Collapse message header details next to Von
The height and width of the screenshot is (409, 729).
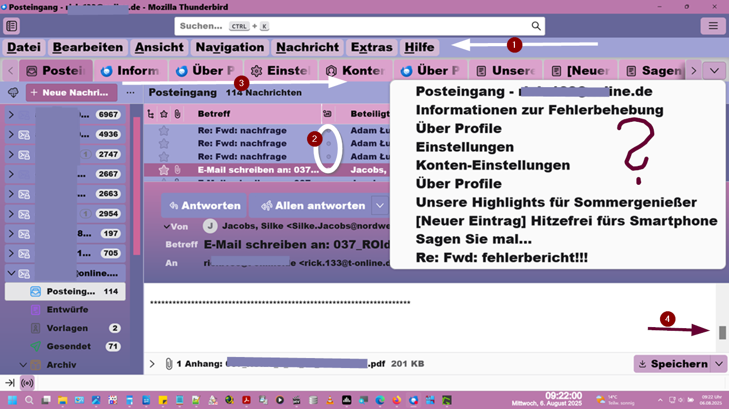(168, 226)
